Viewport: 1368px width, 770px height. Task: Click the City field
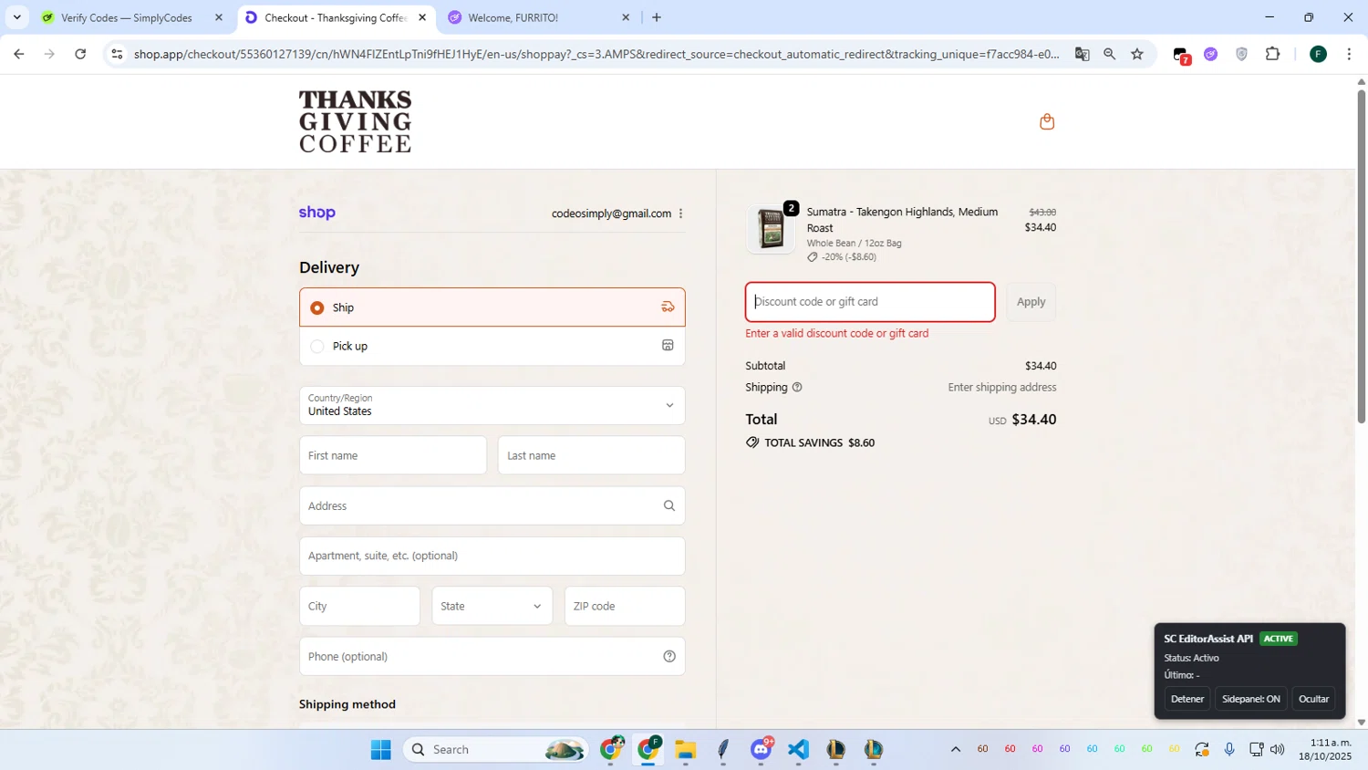[x=359, y=606]
